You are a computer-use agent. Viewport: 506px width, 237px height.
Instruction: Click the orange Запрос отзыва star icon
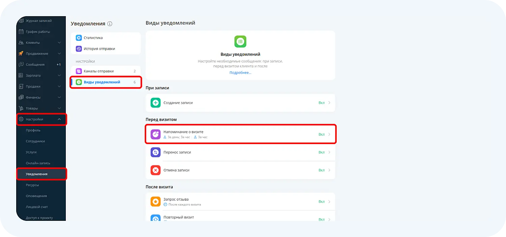click(156, 202)
